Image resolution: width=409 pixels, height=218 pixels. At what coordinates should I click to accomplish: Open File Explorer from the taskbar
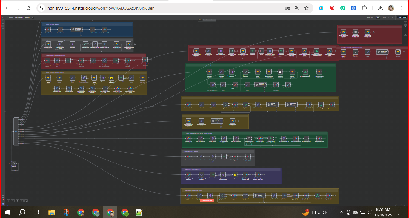[52, 212]
